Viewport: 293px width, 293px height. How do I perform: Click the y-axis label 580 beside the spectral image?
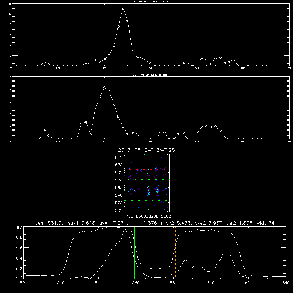(x=119, y=180)
